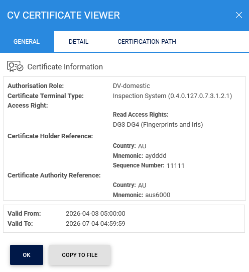
Task: Click the CV Certificate Viewer title text
Action: (63, 15)
